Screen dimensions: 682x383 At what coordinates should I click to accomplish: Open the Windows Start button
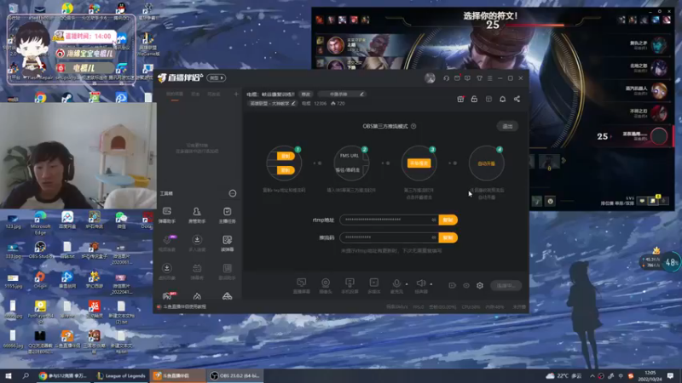tap(9, 375)
